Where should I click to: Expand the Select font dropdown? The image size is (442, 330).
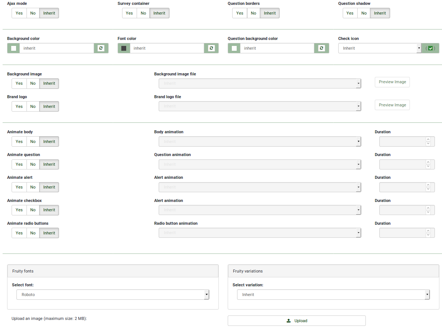coord(112,295)
